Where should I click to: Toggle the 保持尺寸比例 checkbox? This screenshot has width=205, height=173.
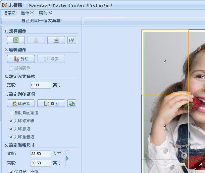pos(11,171)
